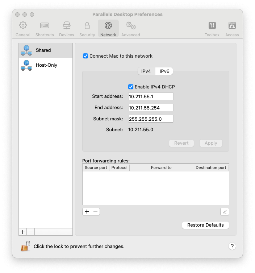The height and width of the screenshot is (273, 255).
Task: Click the Apply button
Action: click(211, 143)
